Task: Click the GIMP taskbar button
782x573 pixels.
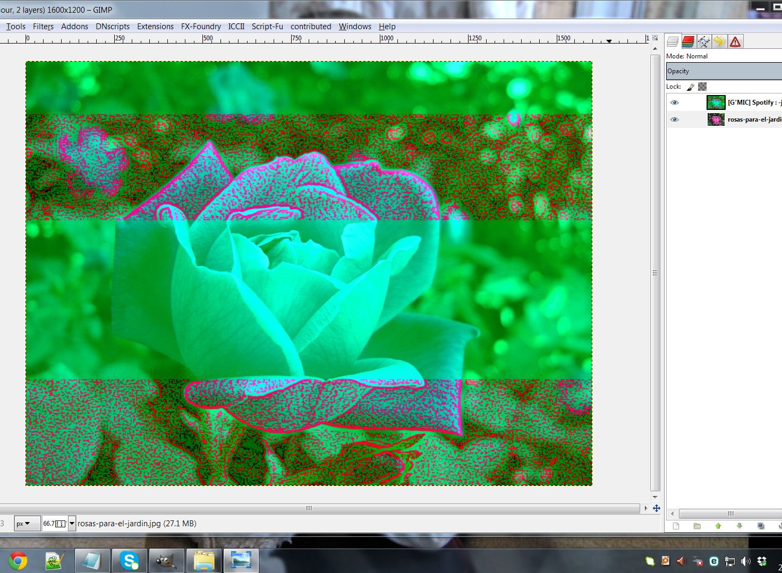Action: click(x=166, y=561)
